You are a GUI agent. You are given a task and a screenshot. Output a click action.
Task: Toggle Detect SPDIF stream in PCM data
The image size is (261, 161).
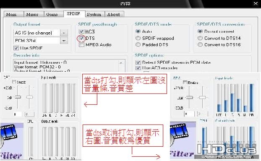[x=138, y=62]
